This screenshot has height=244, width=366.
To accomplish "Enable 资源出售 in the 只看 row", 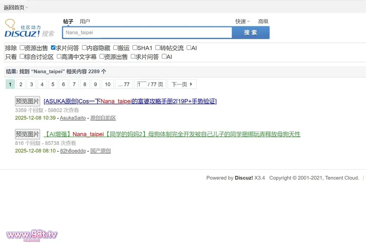I will click(102, 56).
